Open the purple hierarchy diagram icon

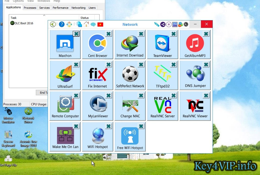pyautogui.click(x=163, y=24)
